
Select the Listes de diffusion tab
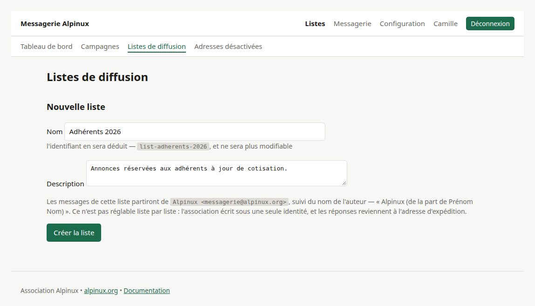(x=157, y=47)
